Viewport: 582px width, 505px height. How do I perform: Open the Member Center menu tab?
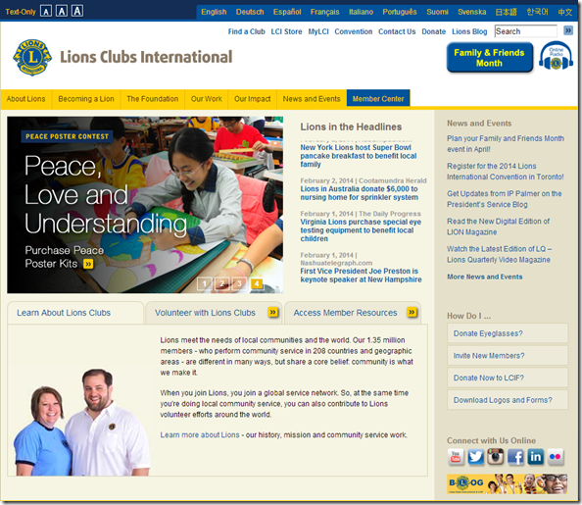pyautogui.click(x=378, y=98)
